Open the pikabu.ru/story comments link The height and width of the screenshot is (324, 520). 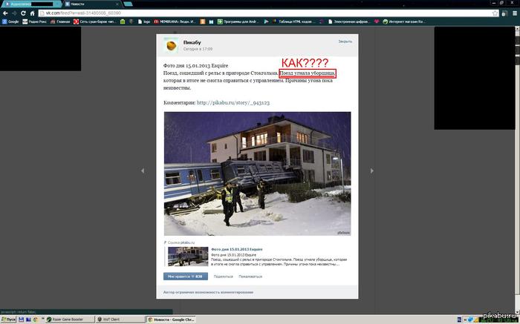(233, 102)
